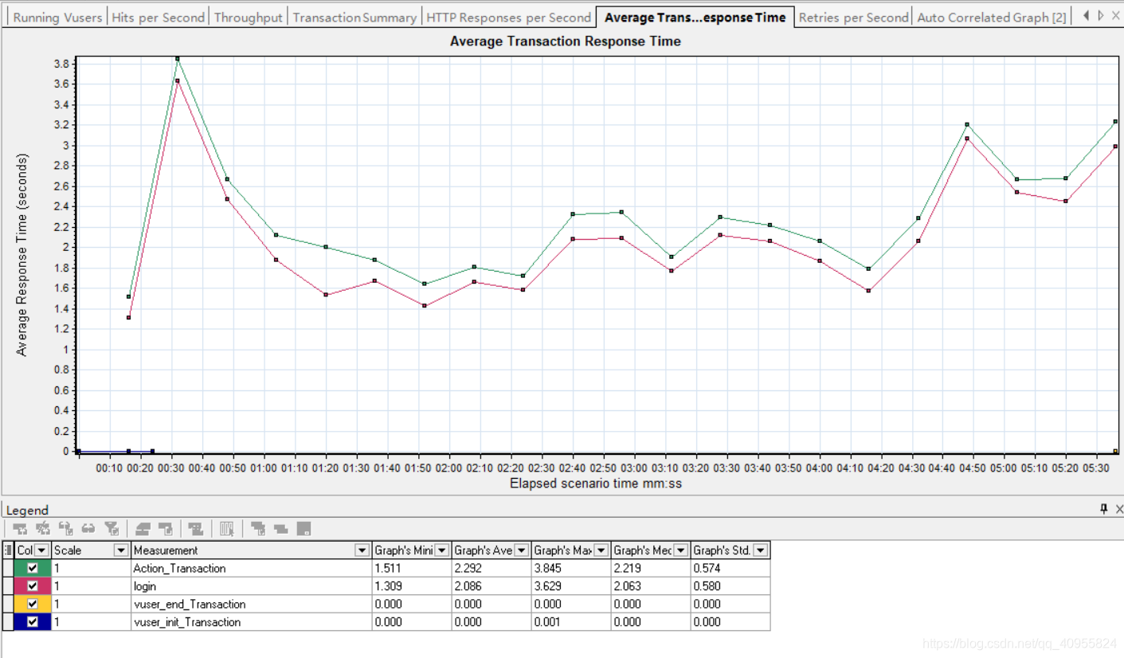Open the Graph's Med column dropdown
This screenshot has height=658, width=1124.
(680, 550)
